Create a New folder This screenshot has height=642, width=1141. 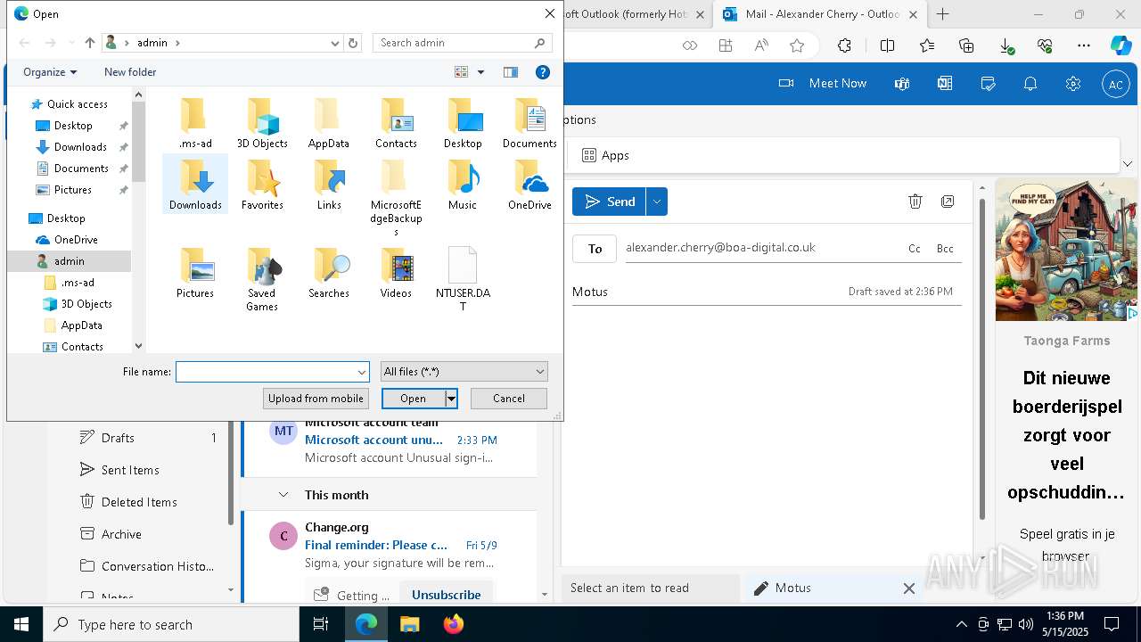[x=130, y=72]
